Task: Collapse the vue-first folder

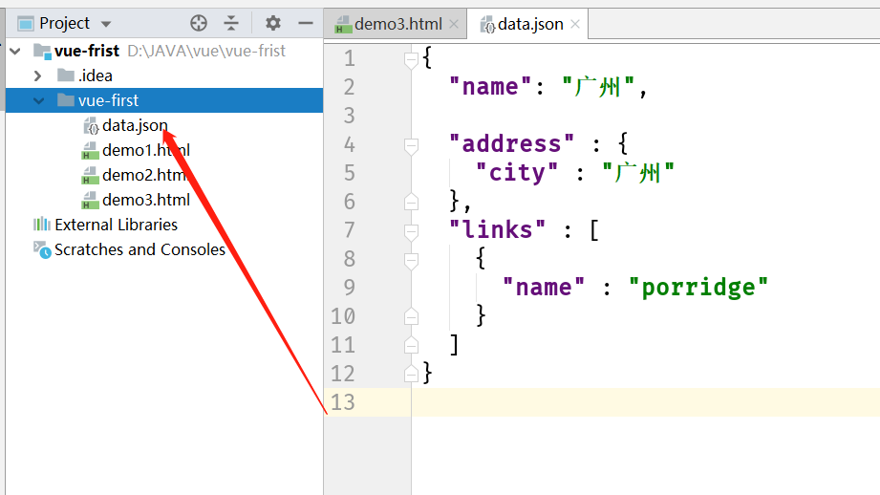Action: [39, 101]
